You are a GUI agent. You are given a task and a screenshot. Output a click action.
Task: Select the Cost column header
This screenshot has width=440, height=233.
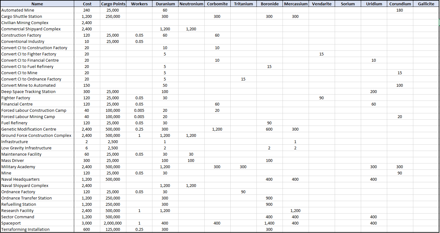pos(87,4)
